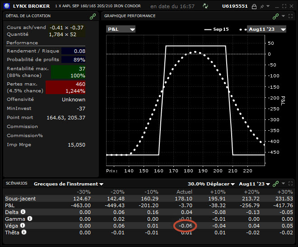Click the Imp Mrge value 15,050
The image size is (298, 247).
point(77,145)
